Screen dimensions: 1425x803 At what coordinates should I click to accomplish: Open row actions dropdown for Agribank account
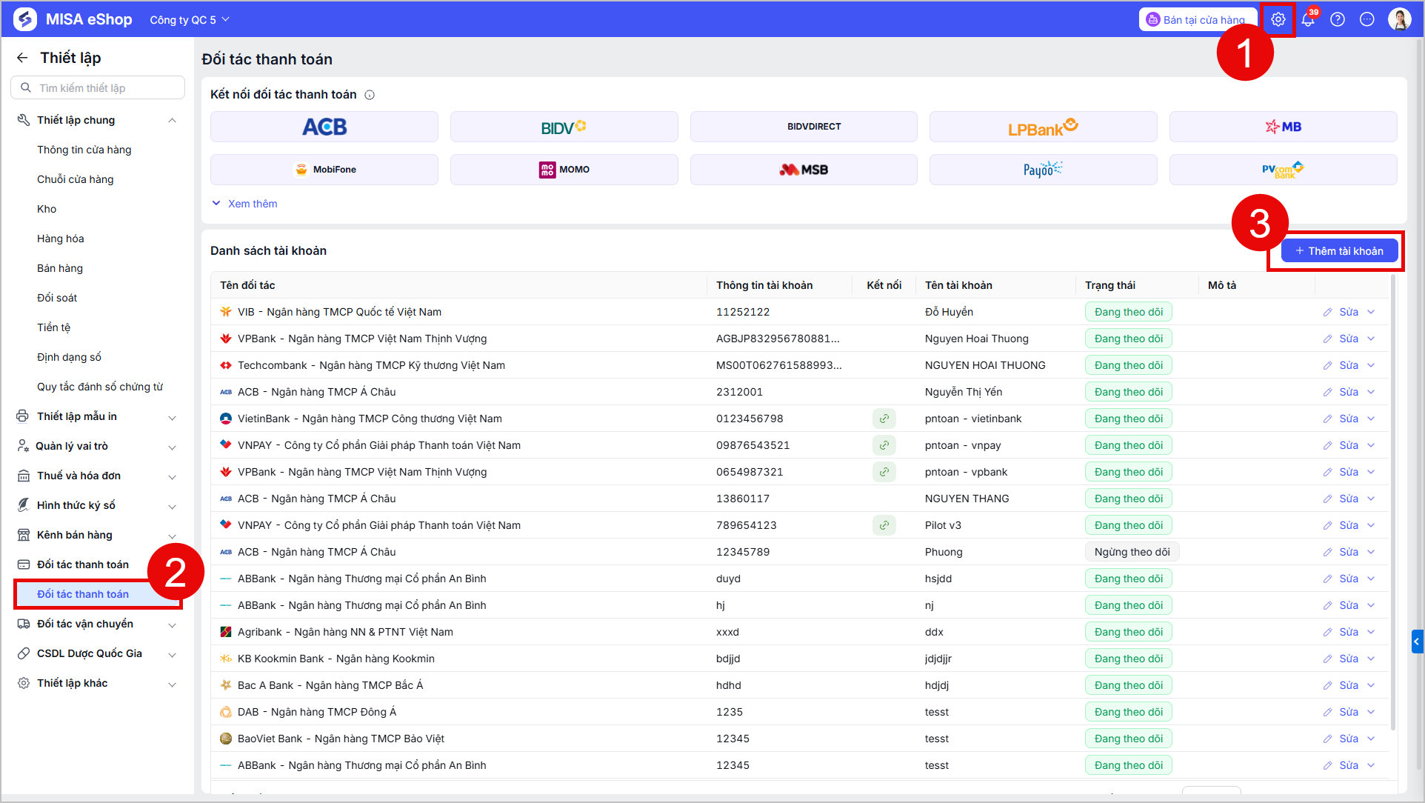[x=1371, y=632]
